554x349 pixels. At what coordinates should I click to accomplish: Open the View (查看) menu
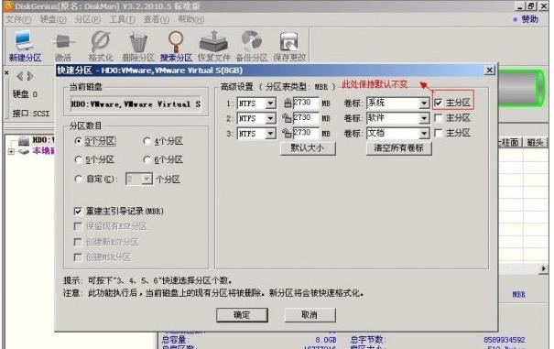tap(157, 19)
